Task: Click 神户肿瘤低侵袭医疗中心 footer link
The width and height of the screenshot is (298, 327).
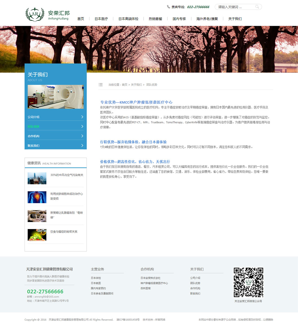Action: (154, 283)
